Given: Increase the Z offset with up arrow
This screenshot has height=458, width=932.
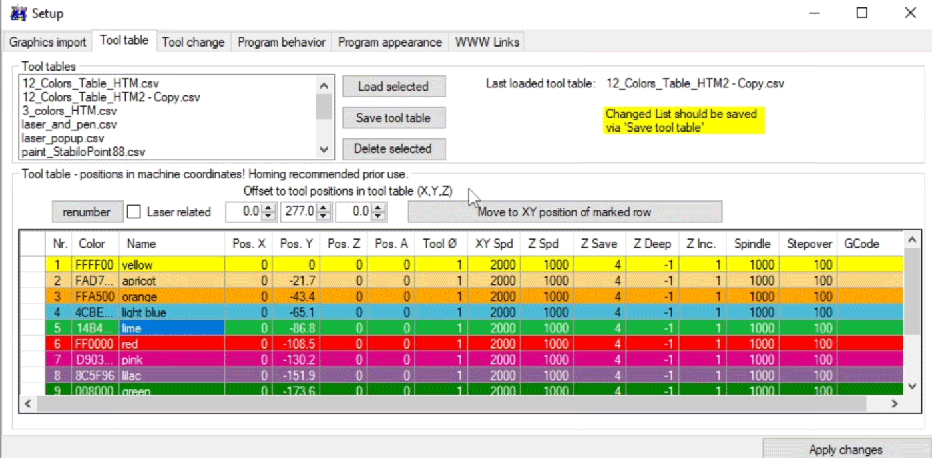Looking at the screenshot, I should [x=378, y=208].
